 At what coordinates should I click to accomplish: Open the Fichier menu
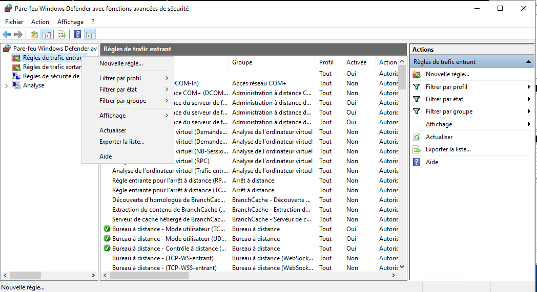coord(14,22)
